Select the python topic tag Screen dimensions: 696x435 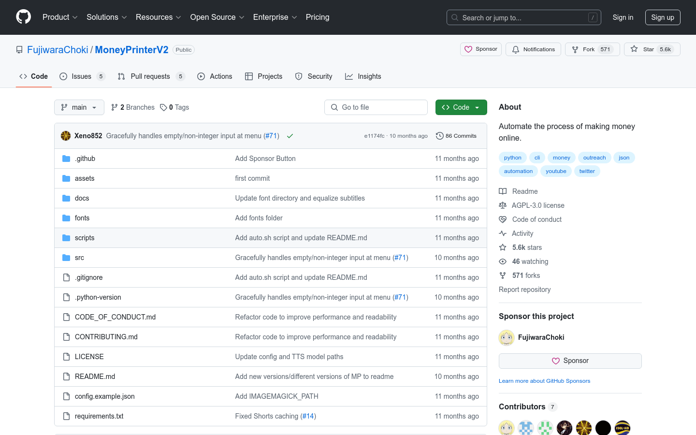point(512,158)
